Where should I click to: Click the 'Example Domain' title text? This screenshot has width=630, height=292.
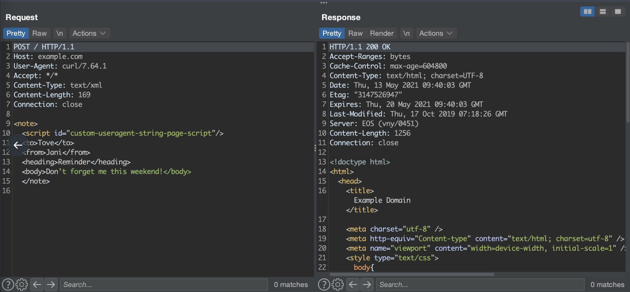pos(382,200)
